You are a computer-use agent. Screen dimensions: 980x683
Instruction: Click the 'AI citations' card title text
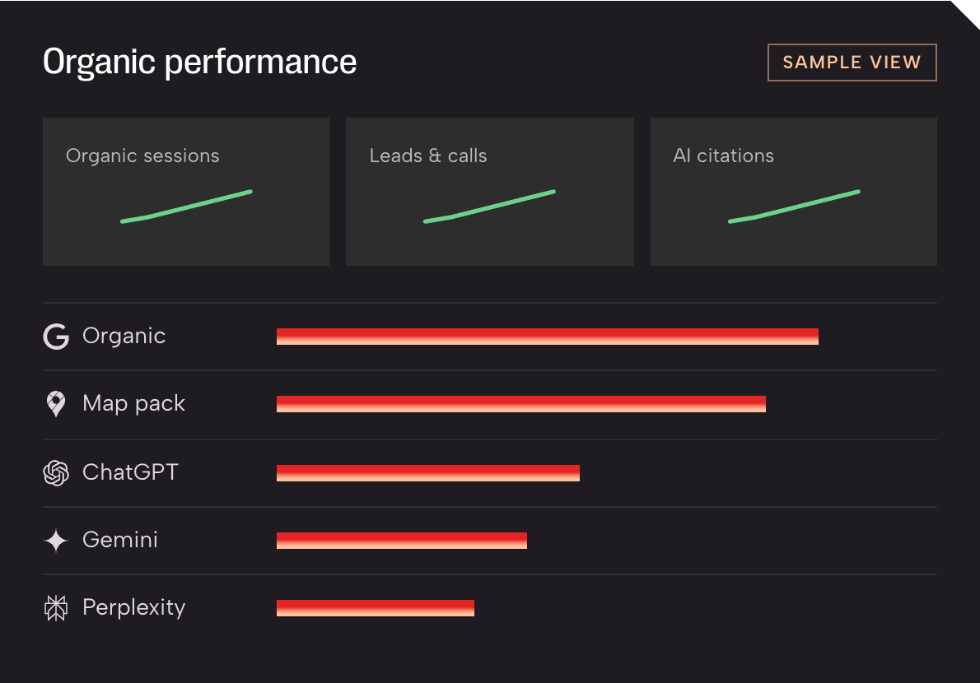(x=723, y=156)
